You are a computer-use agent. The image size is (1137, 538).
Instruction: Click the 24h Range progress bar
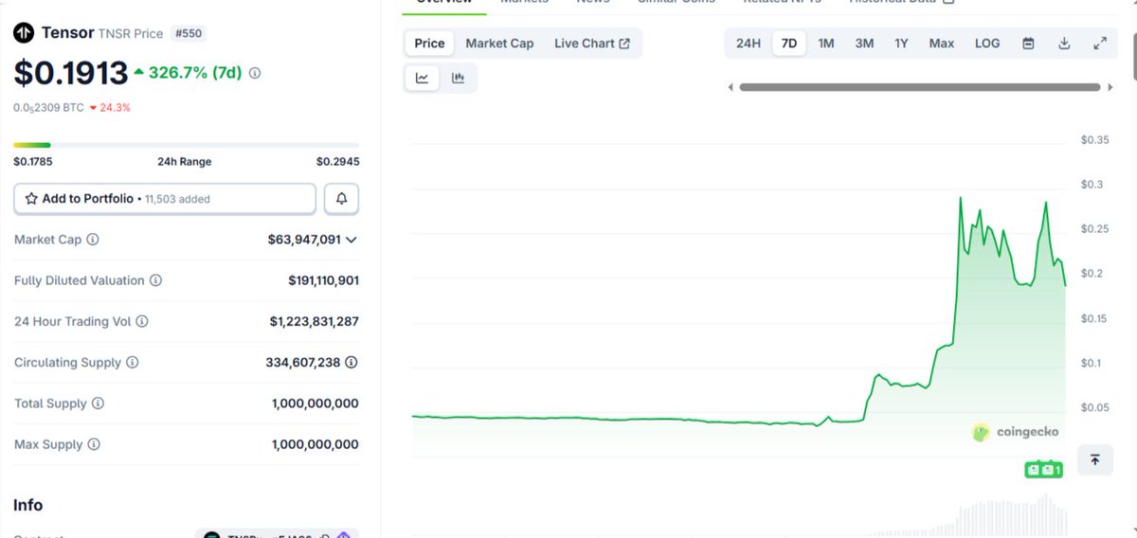(x=187, y=145)
